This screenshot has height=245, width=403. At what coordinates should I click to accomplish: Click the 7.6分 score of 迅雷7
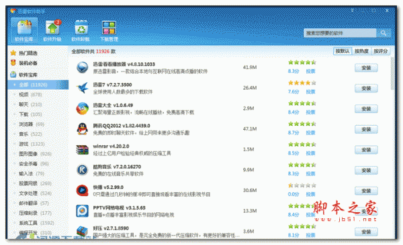[294, 92]
